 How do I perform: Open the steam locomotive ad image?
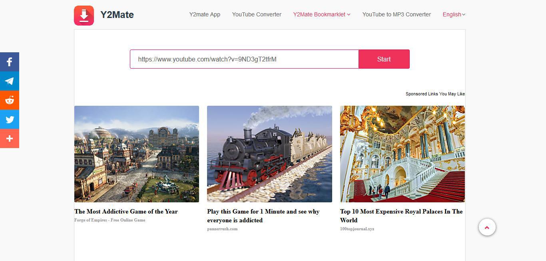click(x=269, y=154)
